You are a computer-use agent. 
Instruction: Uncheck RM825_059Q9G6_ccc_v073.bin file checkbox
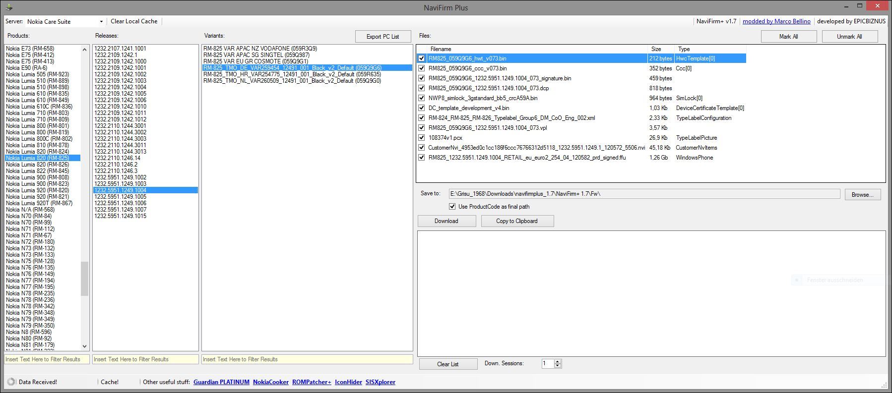coord(422,68)
